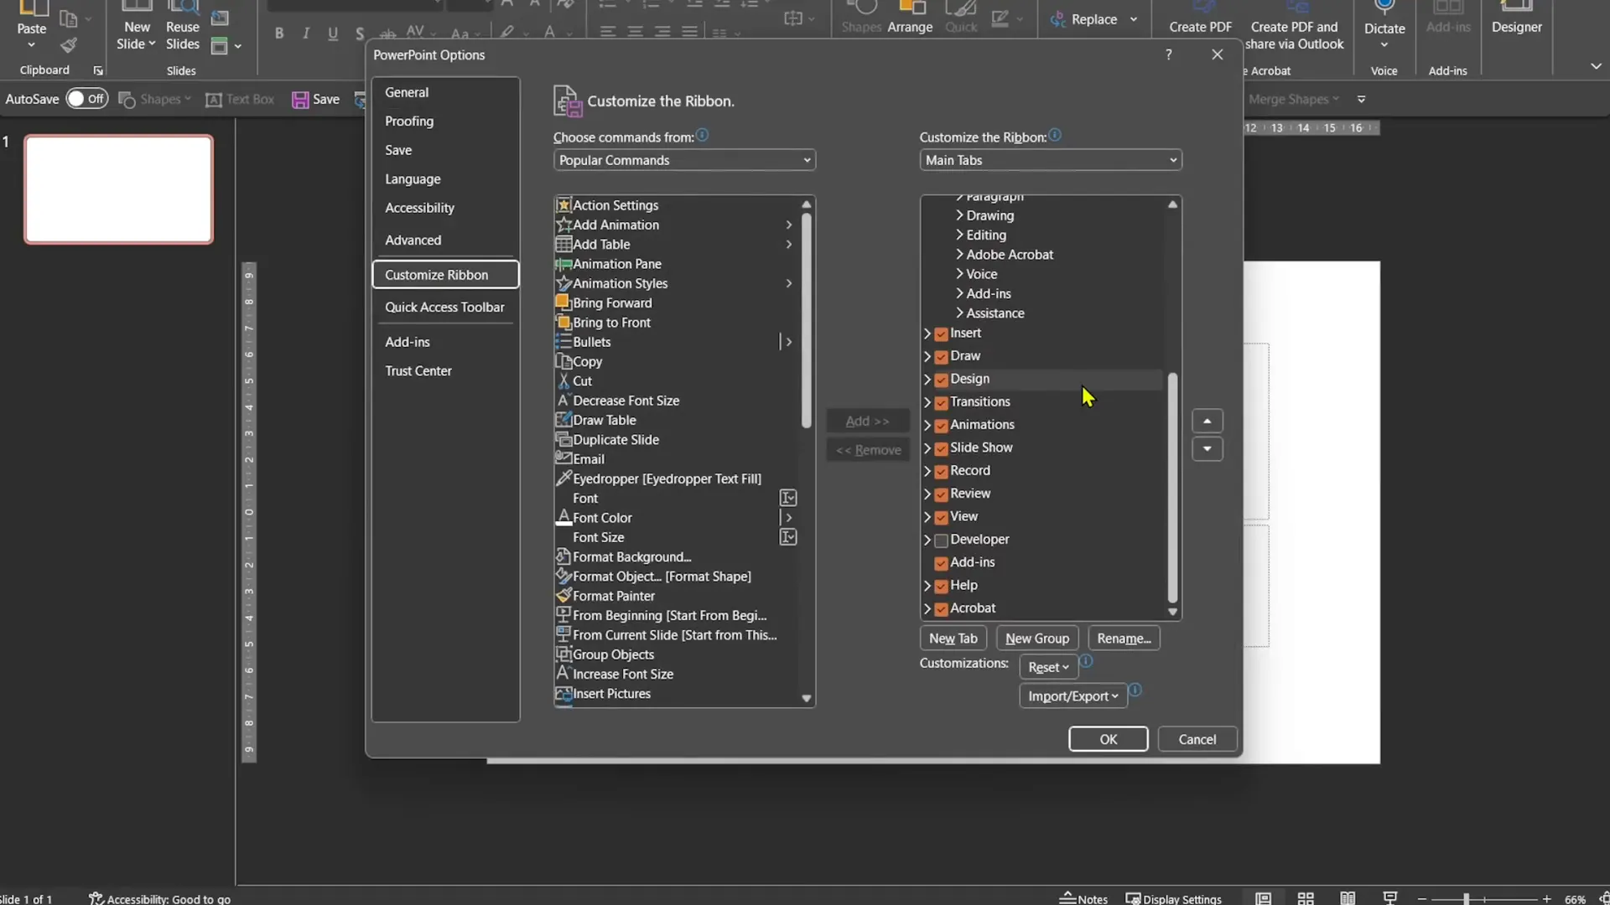Open the Import/Export dropdown
This screenshot has width=1610, height=905.
(x=1072, y=696)
